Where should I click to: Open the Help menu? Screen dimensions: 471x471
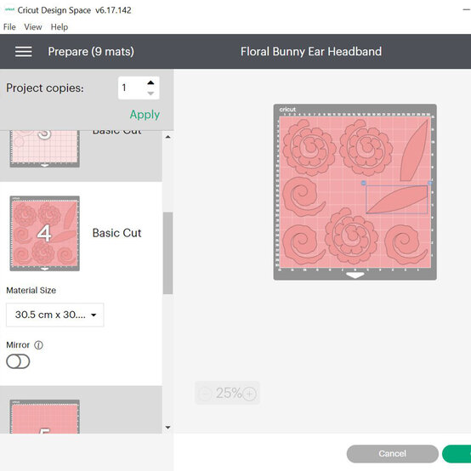click(60, 27)
